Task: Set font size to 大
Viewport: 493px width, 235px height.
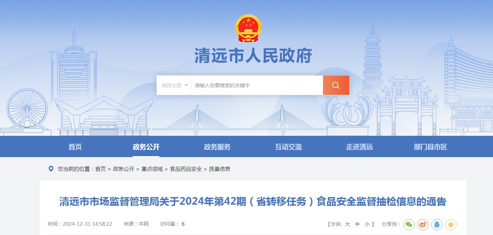Action: pyautogui.click(x=347, y=224)
